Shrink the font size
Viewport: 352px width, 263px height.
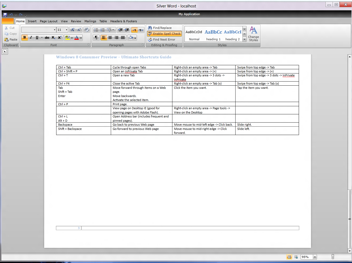click(79, 30)
